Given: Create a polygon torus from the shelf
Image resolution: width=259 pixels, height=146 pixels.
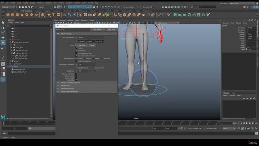Looking at the screenshot, I should click(27, 15).
